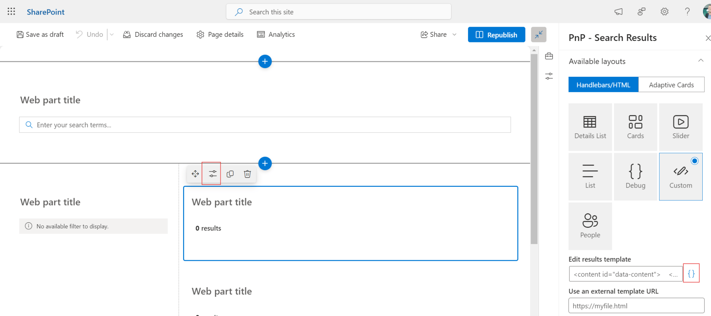Click the external template URL field
The width and height of the screenshot is (711, 316).
click(x=636, y=306)
